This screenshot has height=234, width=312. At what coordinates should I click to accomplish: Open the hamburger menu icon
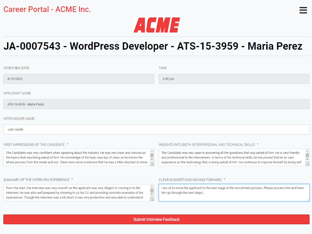[303, 10]
